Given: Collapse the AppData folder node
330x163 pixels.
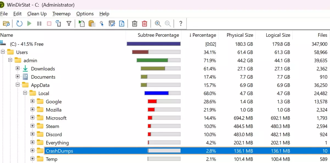Looking at the screenshot, I should click(x=18, y=84).
